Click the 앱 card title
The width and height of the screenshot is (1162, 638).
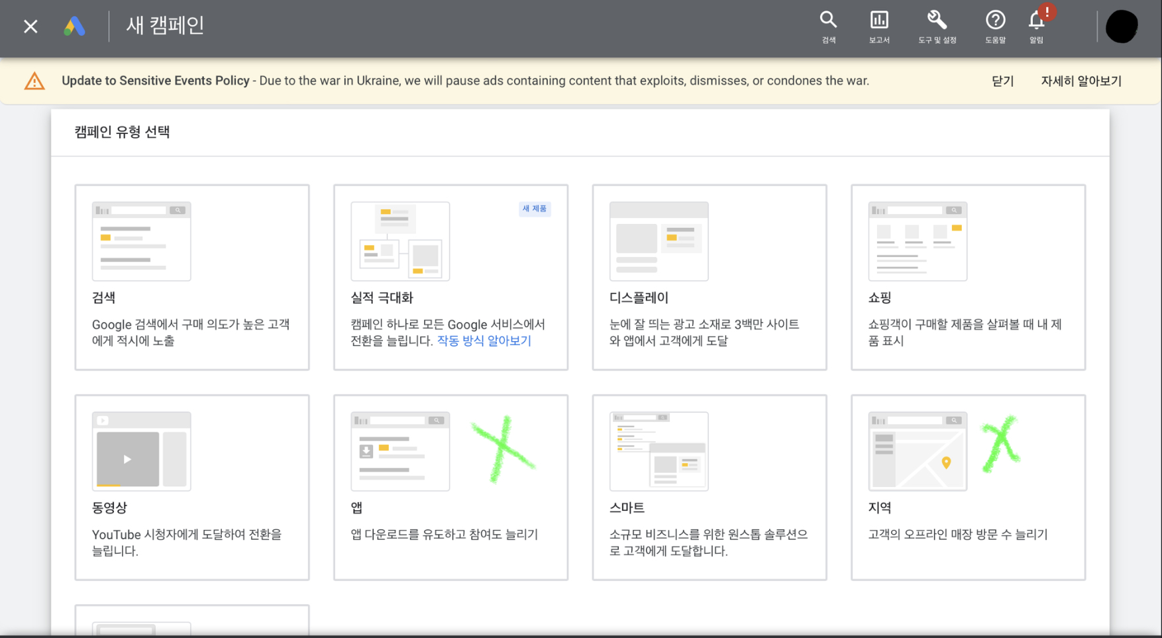pos(356,508)
